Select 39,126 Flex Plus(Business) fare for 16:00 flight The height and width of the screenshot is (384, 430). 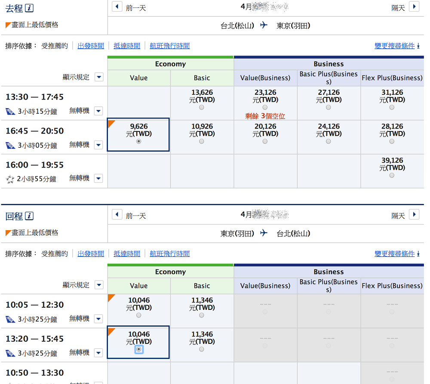pyautogui.click(x=392, y=175)
